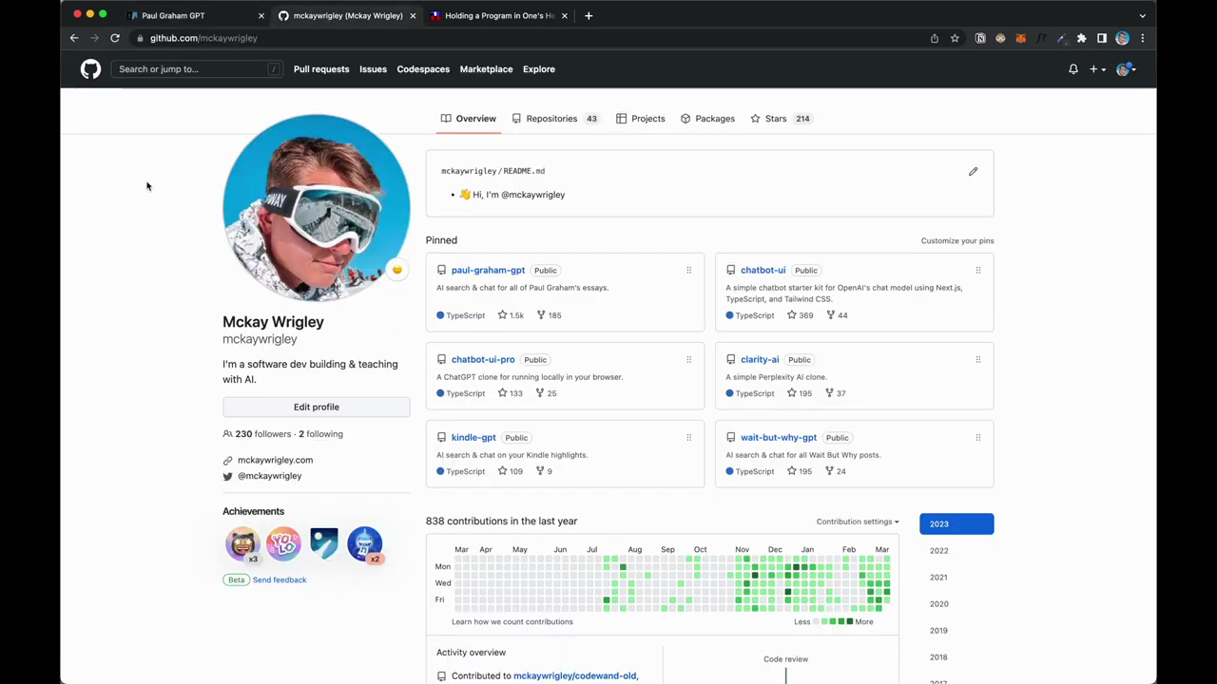The height and width of the screenshot is (684, 1217).
Task: Open the wait-but-why-gpt repository link
Action: tap(779, 438)
